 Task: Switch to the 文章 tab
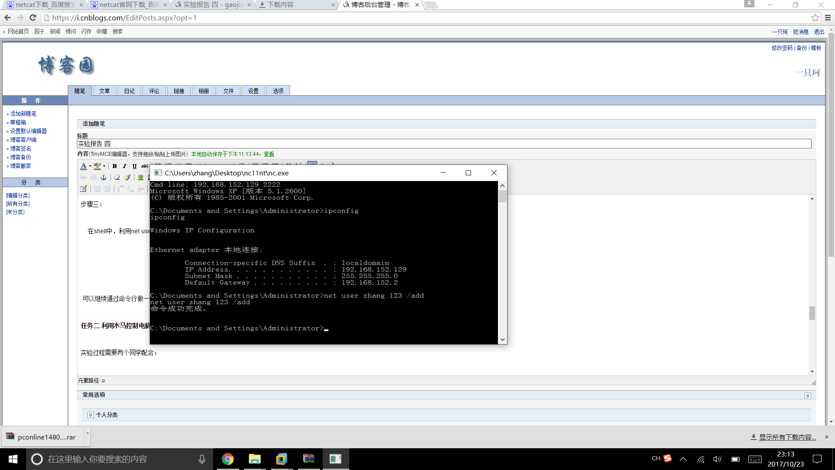tap(104, 91)
